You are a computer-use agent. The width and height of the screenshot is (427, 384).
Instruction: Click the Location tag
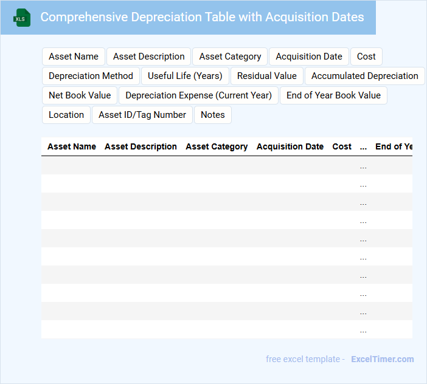click(x=66, y=115)
